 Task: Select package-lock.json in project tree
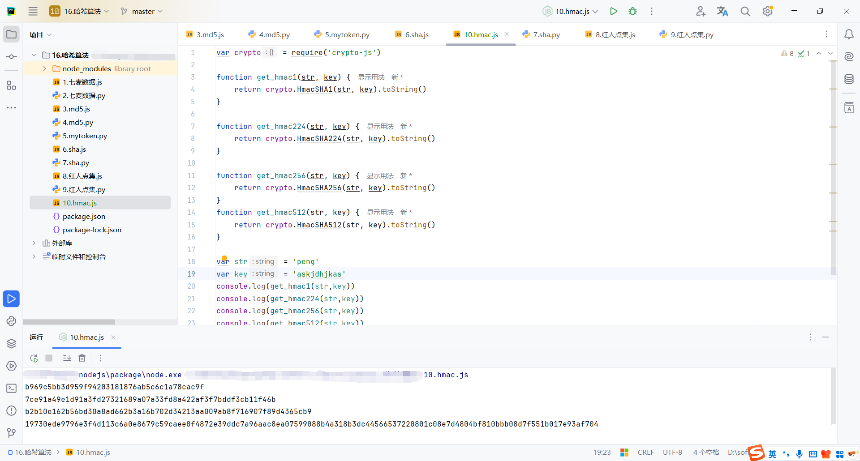click(x=92, y=230)
